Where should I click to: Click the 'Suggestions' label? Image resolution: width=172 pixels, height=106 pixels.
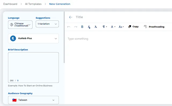click(43, 18)
